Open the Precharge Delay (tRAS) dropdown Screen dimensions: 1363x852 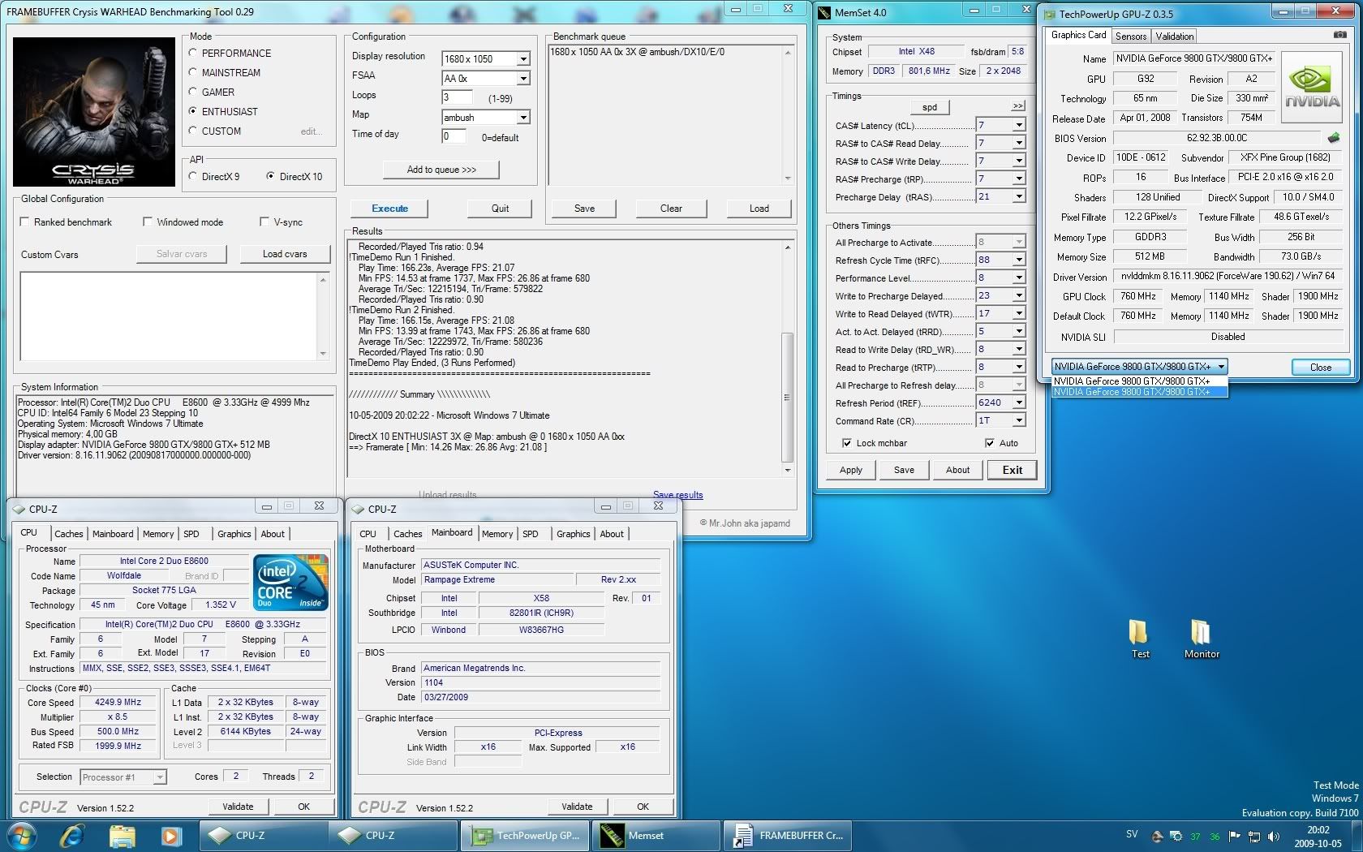(x=1019, y=196)
